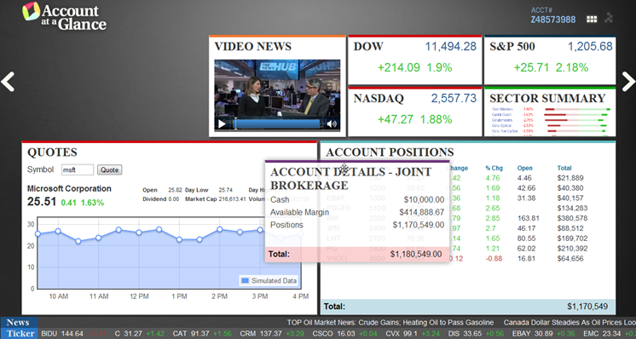The width and height of the screenshot is (636, 339).
Task: Switch to scattered cloud layout icon
Action: click(609, 17)
